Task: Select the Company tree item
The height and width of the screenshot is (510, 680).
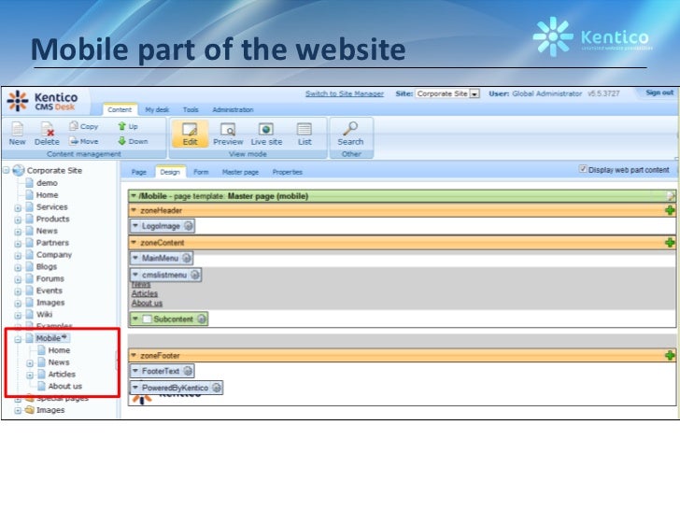Action: pos(54,255)
